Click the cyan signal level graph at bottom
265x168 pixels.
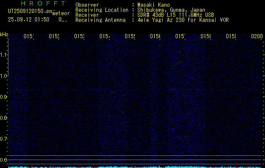click(135, 167)
